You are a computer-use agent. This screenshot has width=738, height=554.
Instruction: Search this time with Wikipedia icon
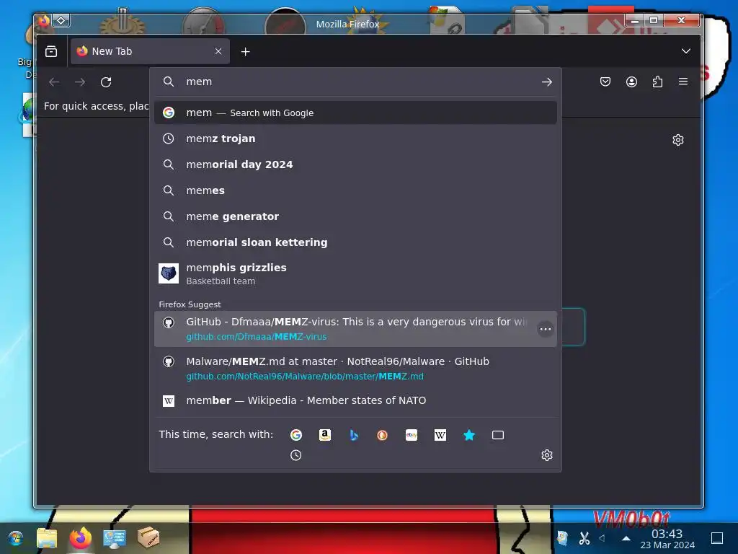click(x=440, y=435)
